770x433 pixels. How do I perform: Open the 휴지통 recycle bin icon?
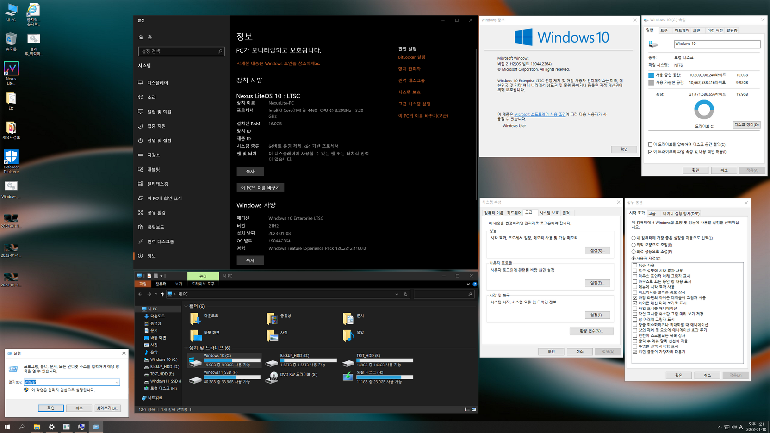[11, 42]
